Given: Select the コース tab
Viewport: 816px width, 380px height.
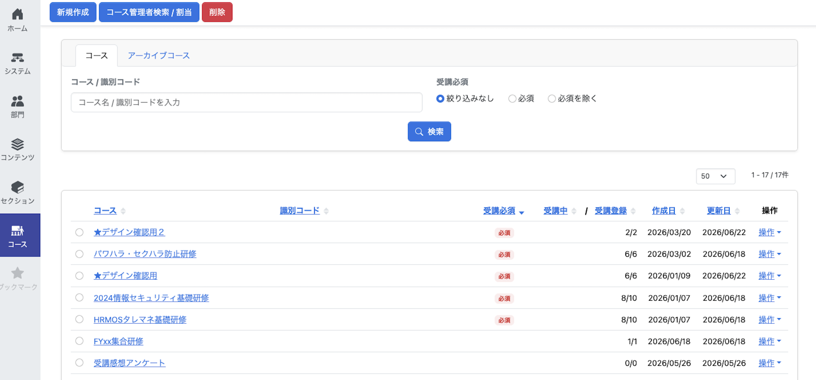Looking at the screenshot, I should tap(97, 56).
